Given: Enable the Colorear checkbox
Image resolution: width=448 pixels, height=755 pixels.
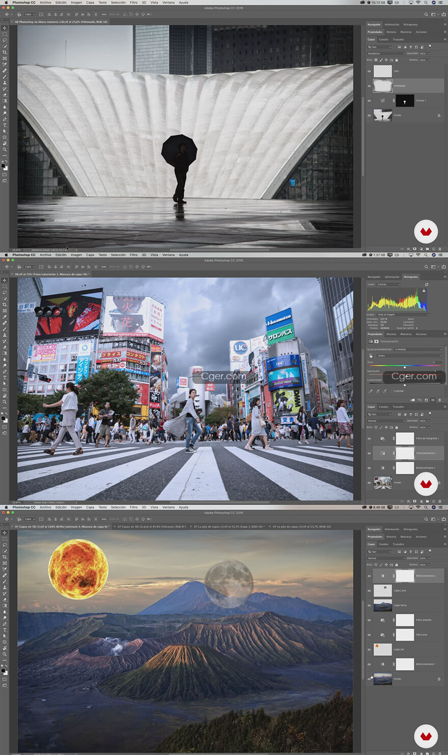Looking at the screenshot, I should pyautogui.click(x=392, y=391).
